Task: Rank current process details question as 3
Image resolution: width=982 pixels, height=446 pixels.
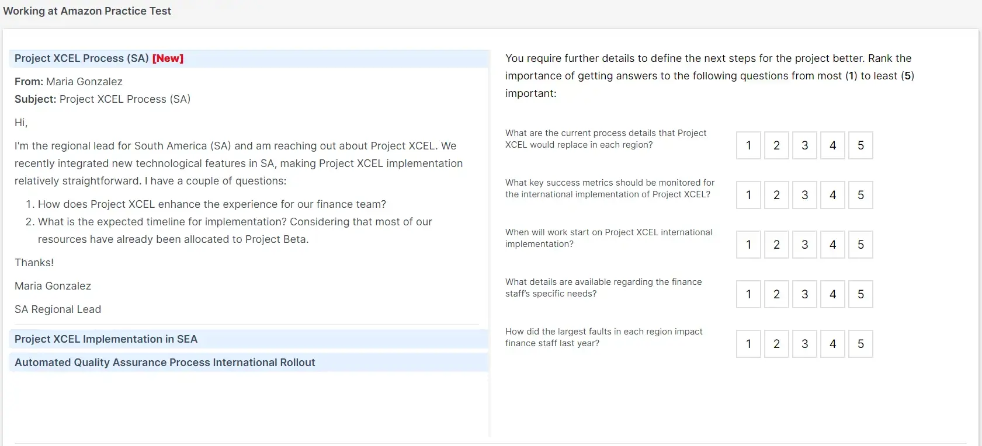Action: pyautogui.click(x=804, y=145)
